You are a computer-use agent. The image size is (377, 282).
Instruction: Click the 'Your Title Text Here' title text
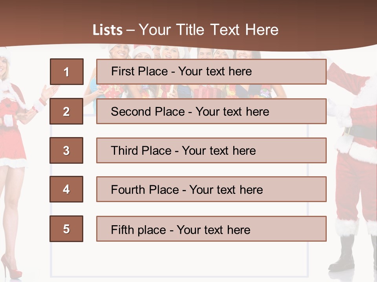click(x=209, y=30)
